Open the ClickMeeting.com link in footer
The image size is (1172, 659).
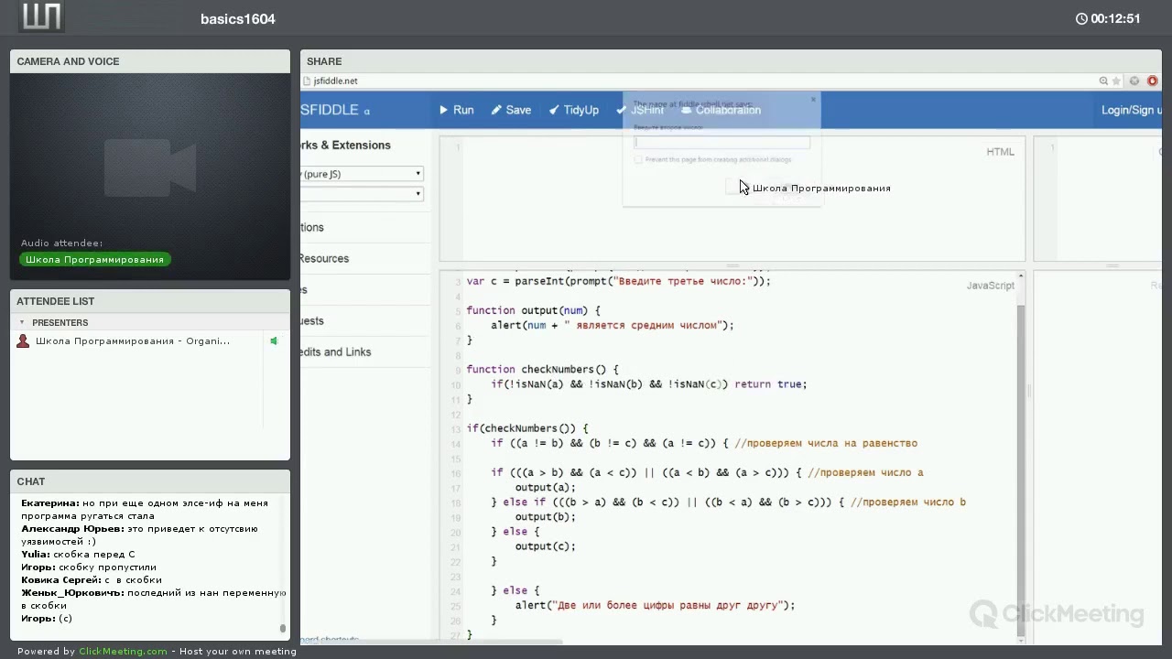[123, 652]
